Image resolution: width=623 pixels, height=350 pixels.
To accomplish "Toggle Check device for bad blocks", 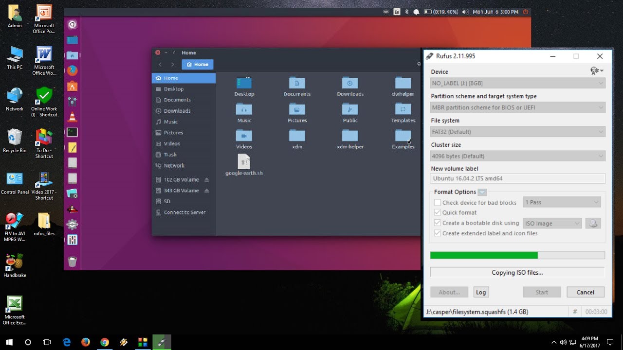I will click(x=438, y=203).
